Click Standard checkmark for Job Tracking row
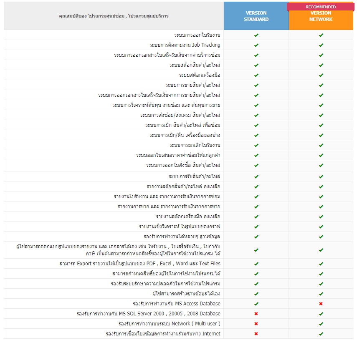The image size is (357, 340). tap(256, 45)
